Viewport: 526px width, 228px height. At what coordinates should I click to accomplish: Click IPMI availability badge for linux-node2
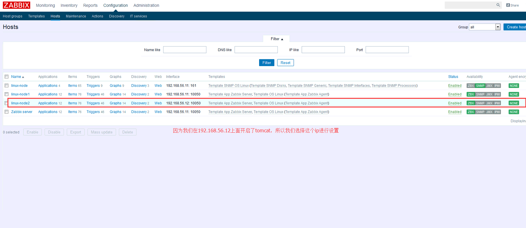497,103
